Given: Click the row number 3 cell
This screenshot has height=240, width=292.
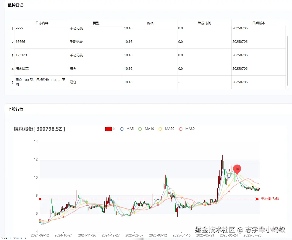Looking at the screenshot, I should 12,55.
